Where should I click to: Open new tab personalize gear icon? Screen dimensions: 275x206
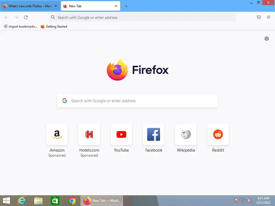click(267, 39)
